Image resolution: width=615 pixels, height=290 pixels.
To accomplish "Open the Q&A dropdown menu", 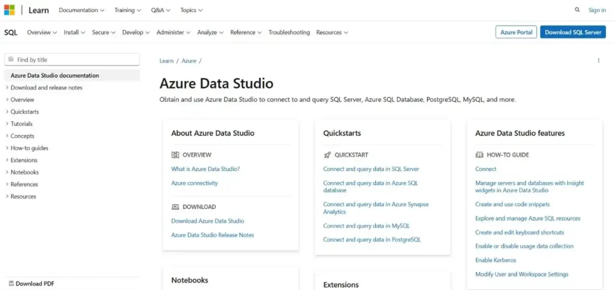I will pos(161,10).
